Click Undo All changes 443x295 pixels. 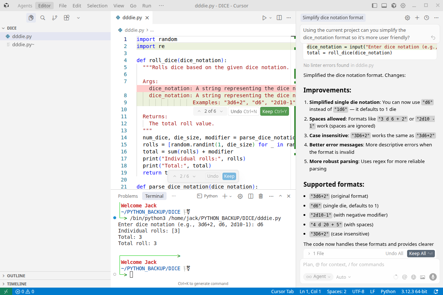[394, 254]
